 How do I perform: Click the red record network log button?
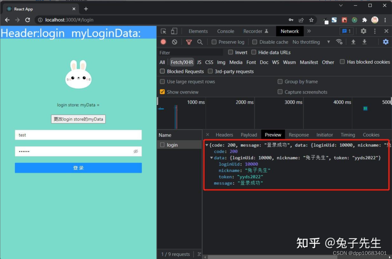[163, 42]
